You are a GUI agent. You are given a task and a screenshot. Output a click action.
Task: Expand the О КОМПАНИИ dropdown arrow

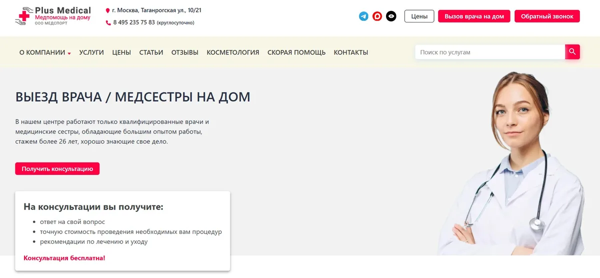click(69, 53)
